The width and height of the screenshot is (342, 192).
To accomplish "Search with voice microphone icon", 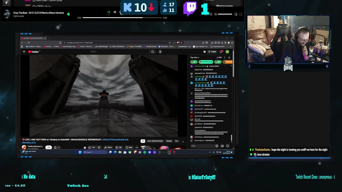I will pyautogui.click(x=160, y=51).
